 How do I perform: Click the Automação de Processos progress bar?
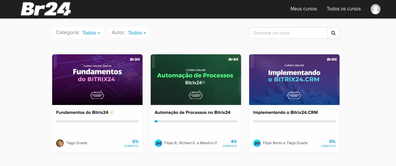pyautogui.click(x=196, y=121)
